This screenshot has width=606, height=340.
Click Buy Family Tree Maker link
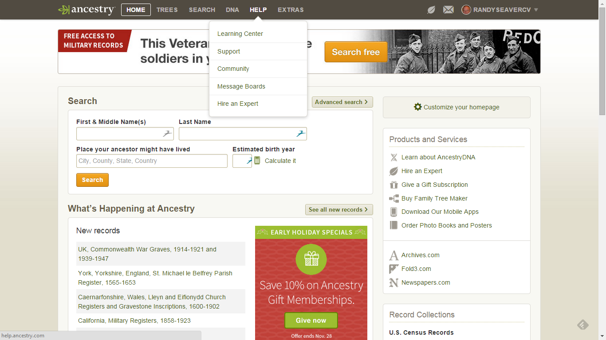[x=434, y=198]
